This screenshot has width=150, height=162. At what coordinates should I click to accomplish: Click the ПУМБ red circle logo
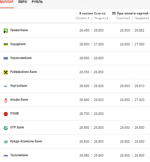(6, 114)
